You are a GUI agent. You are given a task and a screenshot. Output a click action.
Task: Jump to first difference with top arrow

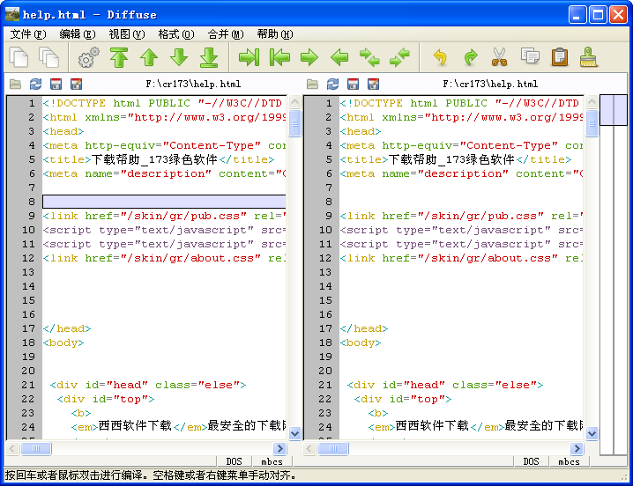pyautogui.click(x=119, y=58)
